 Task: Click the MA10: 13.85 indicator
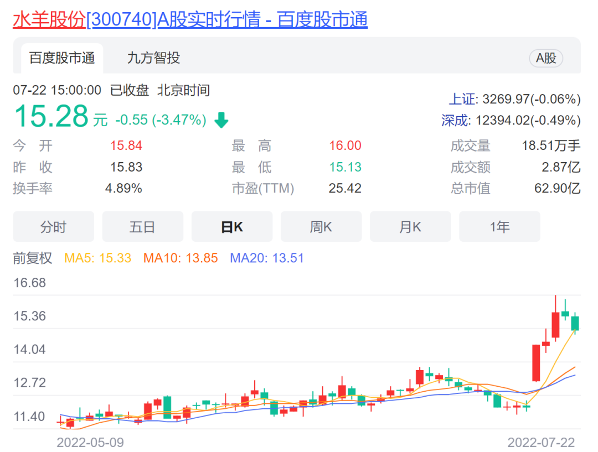point(181,258)
